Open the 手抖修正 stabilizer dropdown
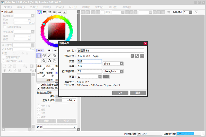The image size is (206, 137). pyautogui.click(x=190, y=12)
